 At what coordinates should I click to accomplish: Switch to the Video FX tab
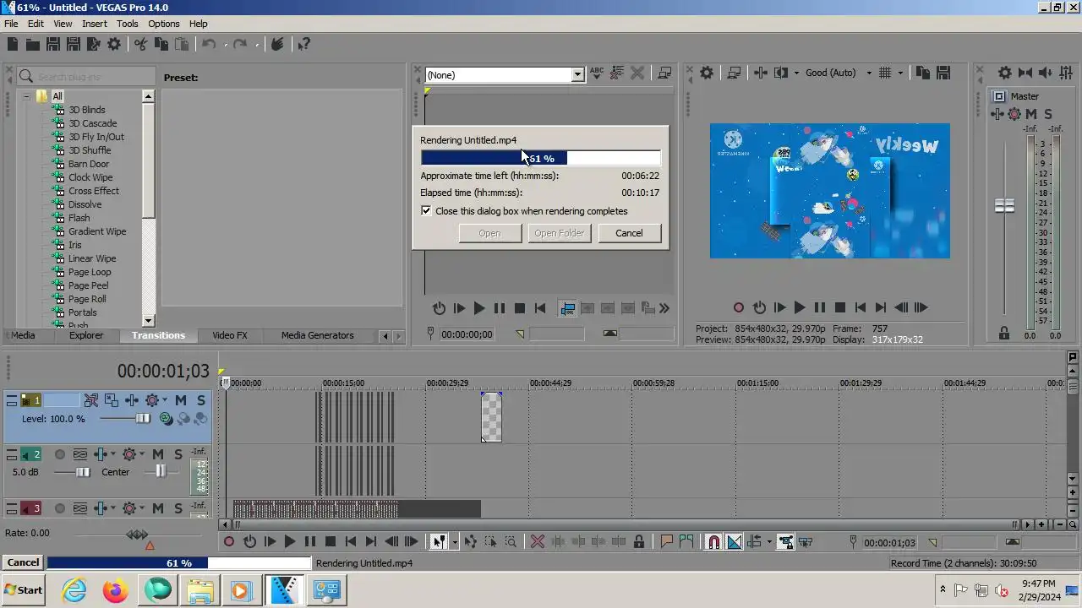click(230, 335)
